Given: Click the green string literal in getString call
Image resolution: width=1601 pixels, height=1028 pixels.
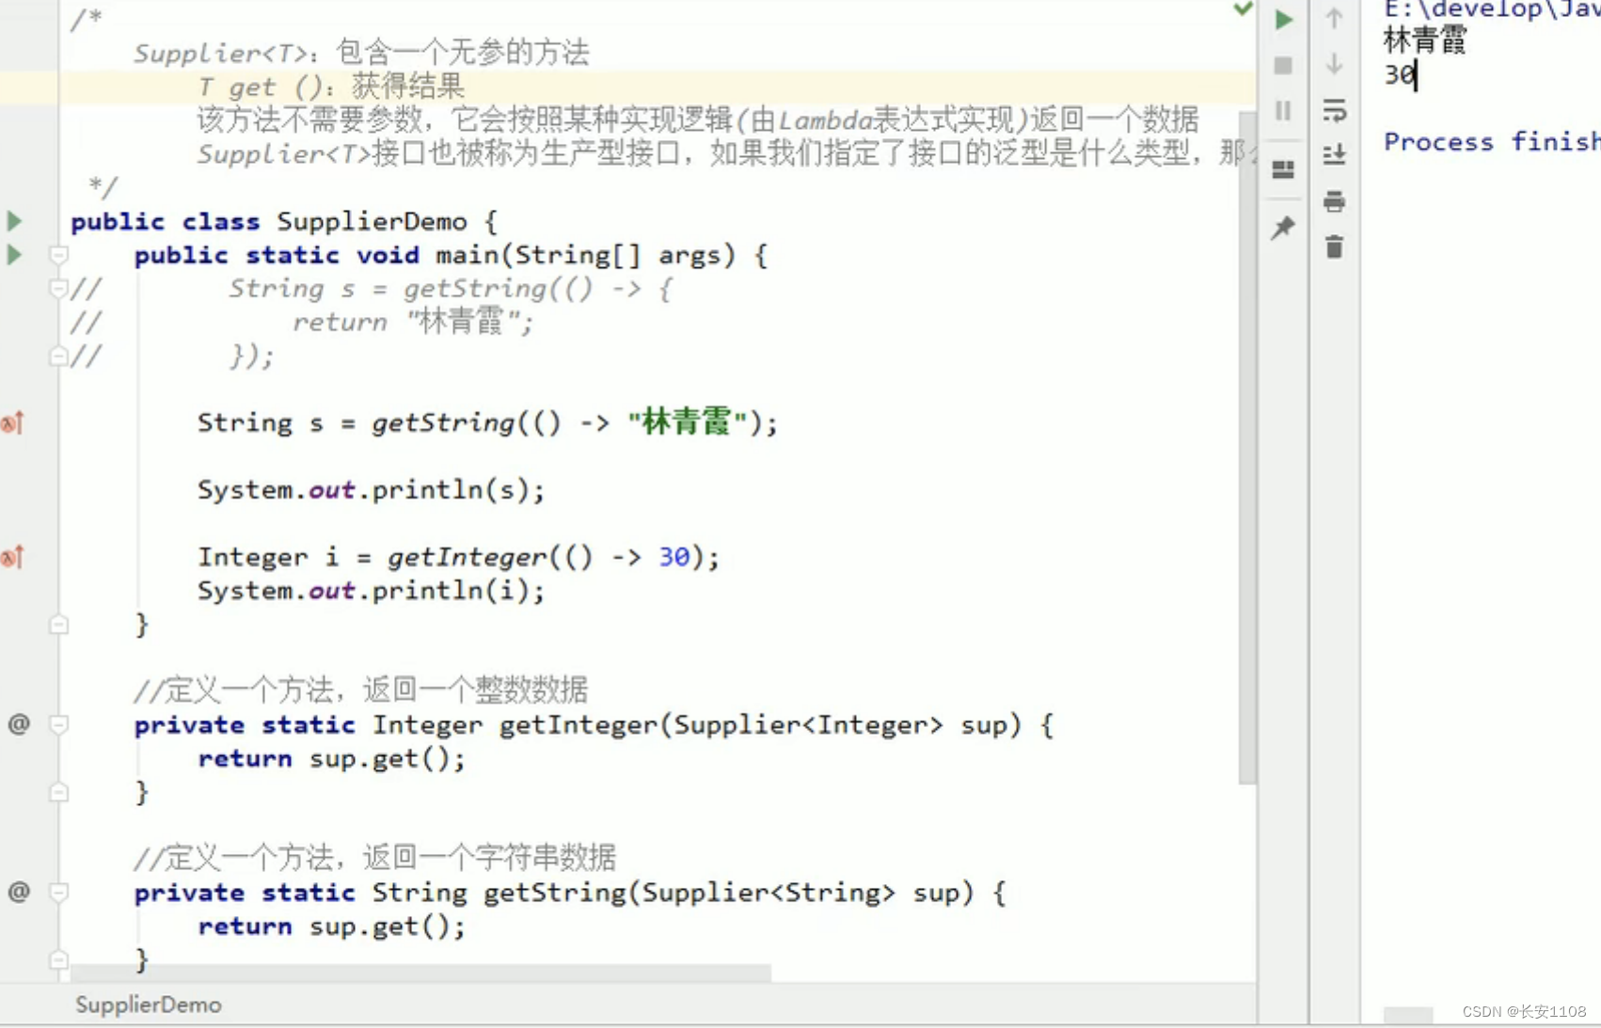Looking at the screenshot, I should pos(688,422).
